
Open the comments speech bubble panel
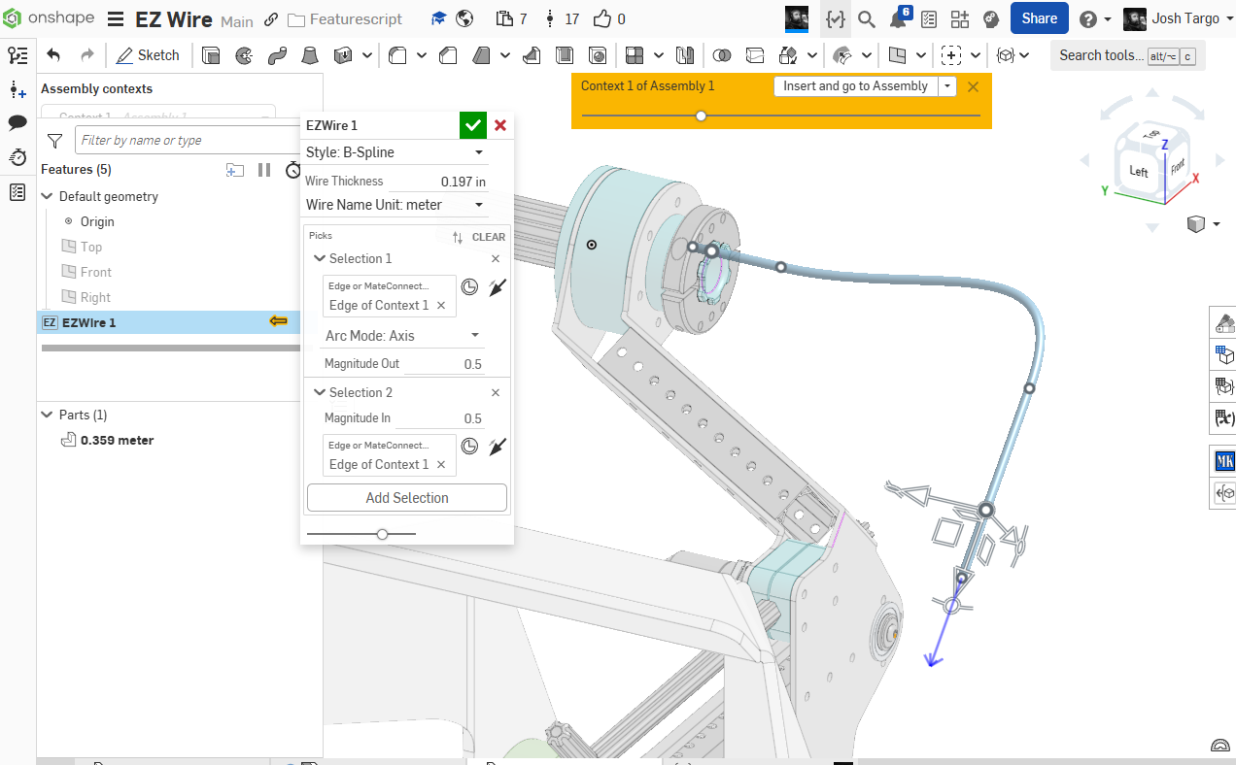(17, 123)
